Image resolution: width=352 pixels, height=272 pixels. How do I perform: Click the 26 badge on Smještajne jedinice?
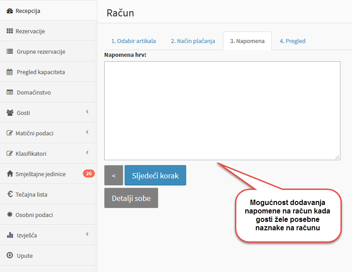(x=89, y=173)
